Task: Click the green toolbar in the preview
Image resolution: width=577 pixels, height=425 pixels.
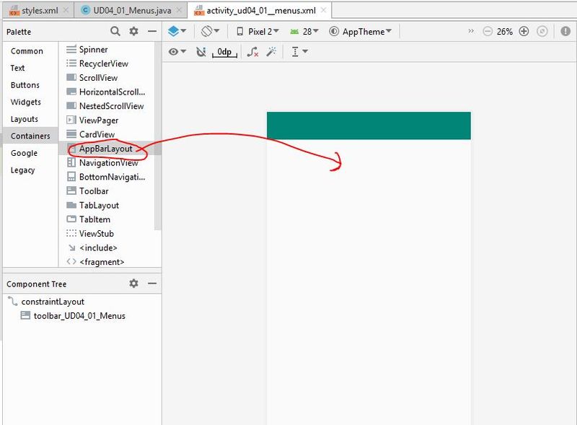Action: (369, 126)
